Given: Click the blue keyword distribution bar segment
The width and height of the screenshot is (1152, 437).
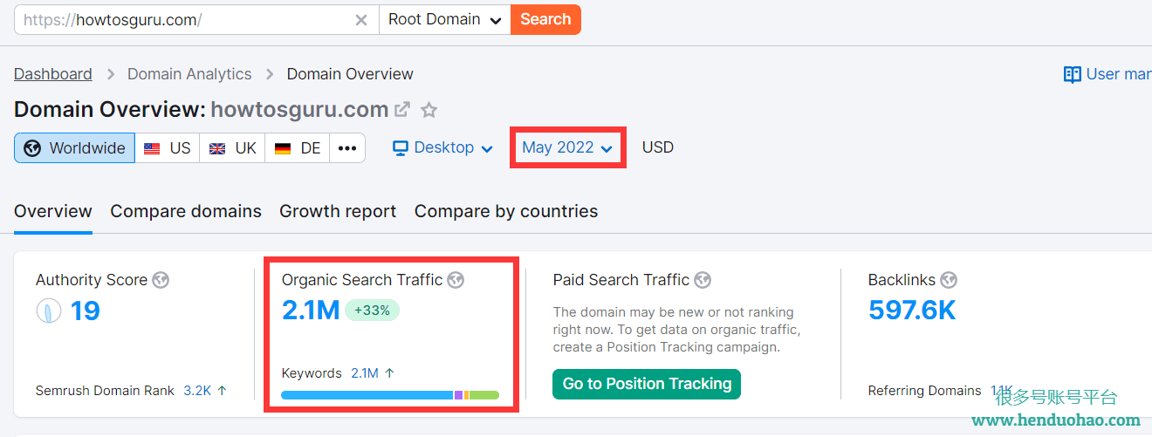Looking at the screenshot, I should pos(367,395).
